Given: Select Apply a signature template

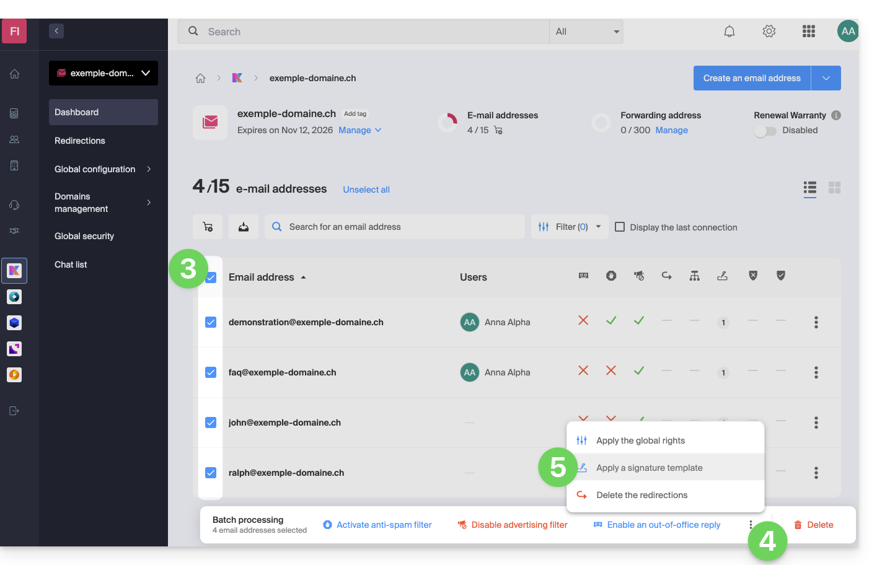Looking at the screenshot, I should point(649,468).
